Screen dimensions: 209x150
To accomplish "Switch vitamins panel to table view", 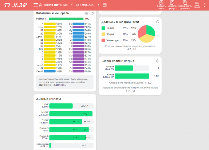I will click(x=87, y=13).
